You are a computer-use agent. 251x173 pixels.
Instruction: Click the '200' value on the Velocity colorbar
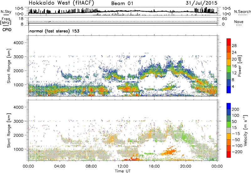(x=235, y=109)
